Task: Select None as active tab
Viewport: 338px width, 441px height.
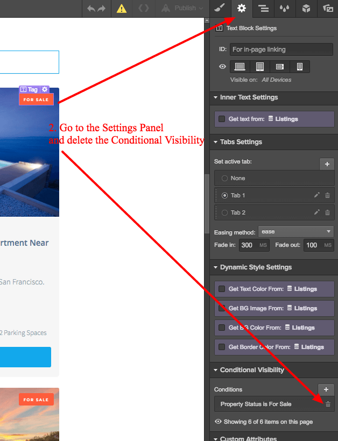Action: pyautogui.click(x=224, y=179)
